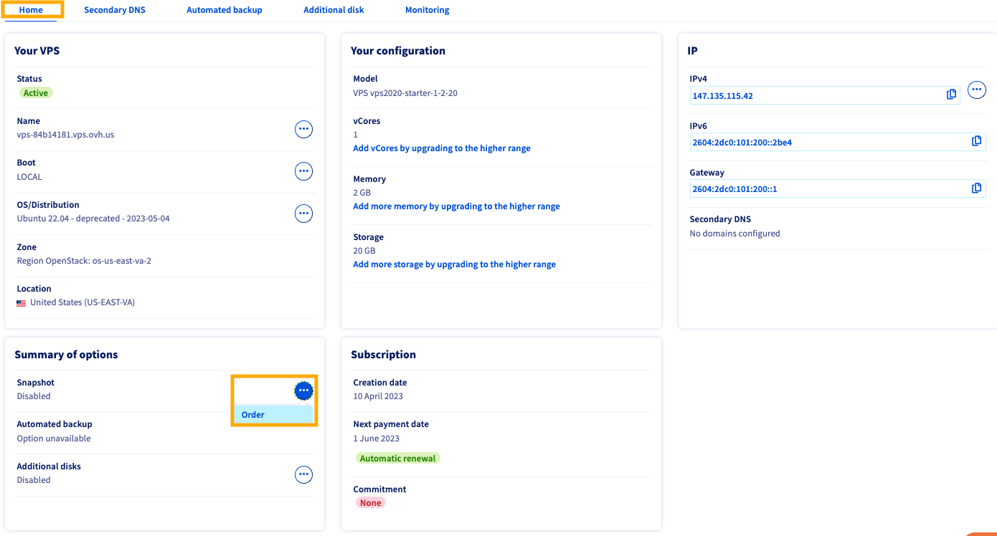Open the OS/Distribution actions menu

[303, 213]
